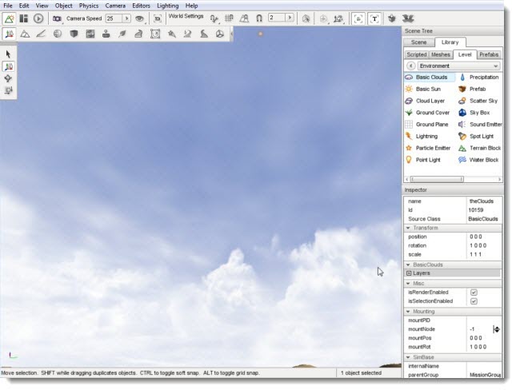This screenshot has width=516, height=390.
Task: Click the mountNode value stepper
Action: (x=496, y=329)
